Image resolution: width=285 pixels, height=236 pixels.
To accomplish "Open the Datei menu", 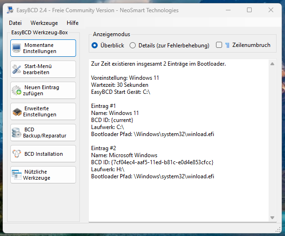I will click(x=15, y=23).
